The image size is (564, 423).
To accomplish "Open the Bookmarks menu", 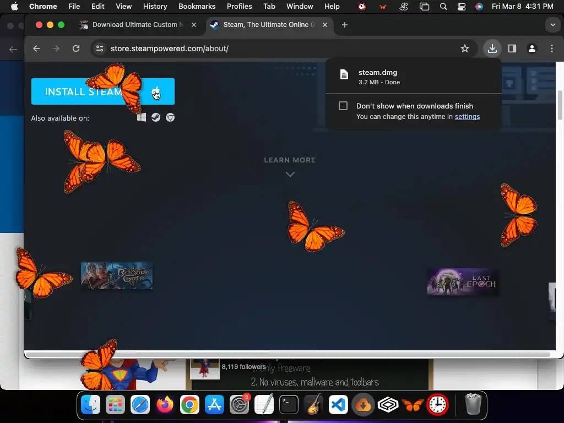I will tap(197, 6).
